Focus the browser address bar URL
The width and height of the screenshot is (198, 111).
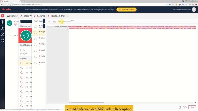pos(32,5)
